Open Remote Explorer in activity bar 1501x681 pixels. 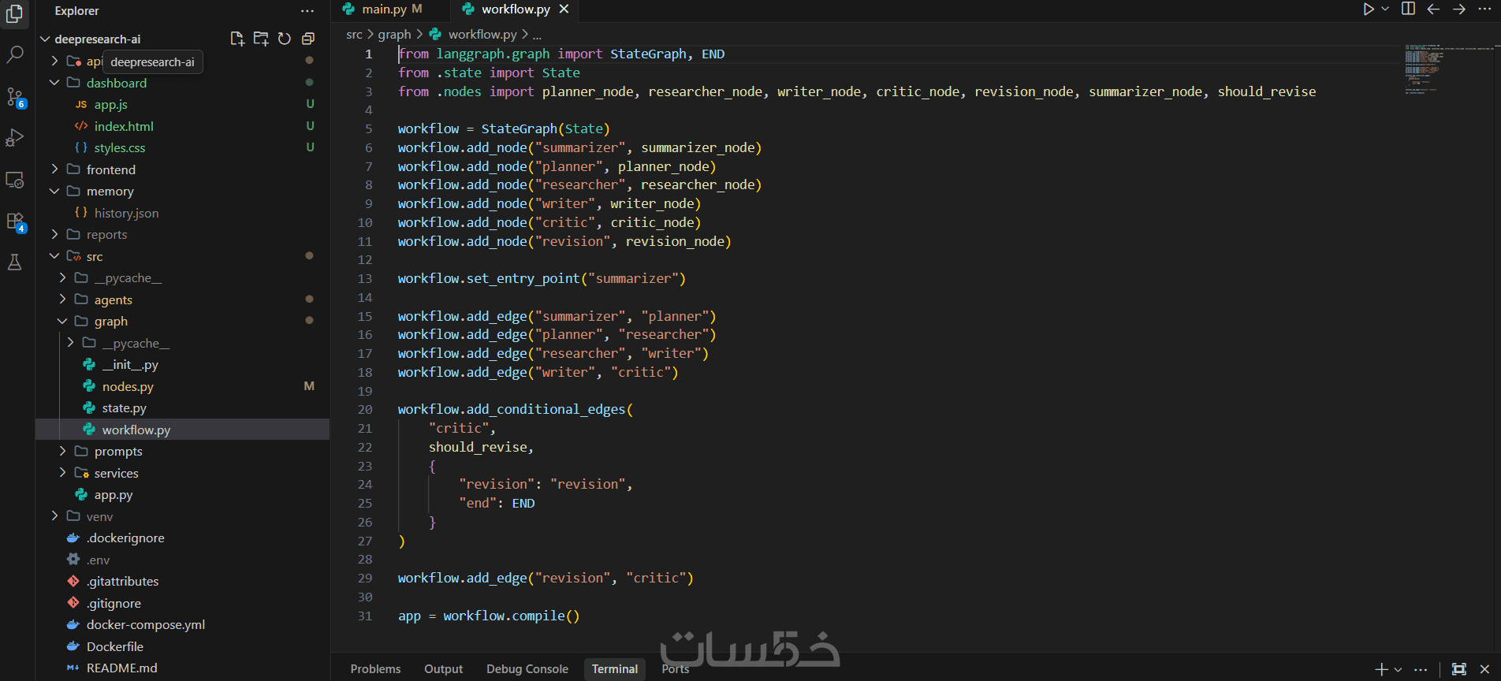point(15,180)
